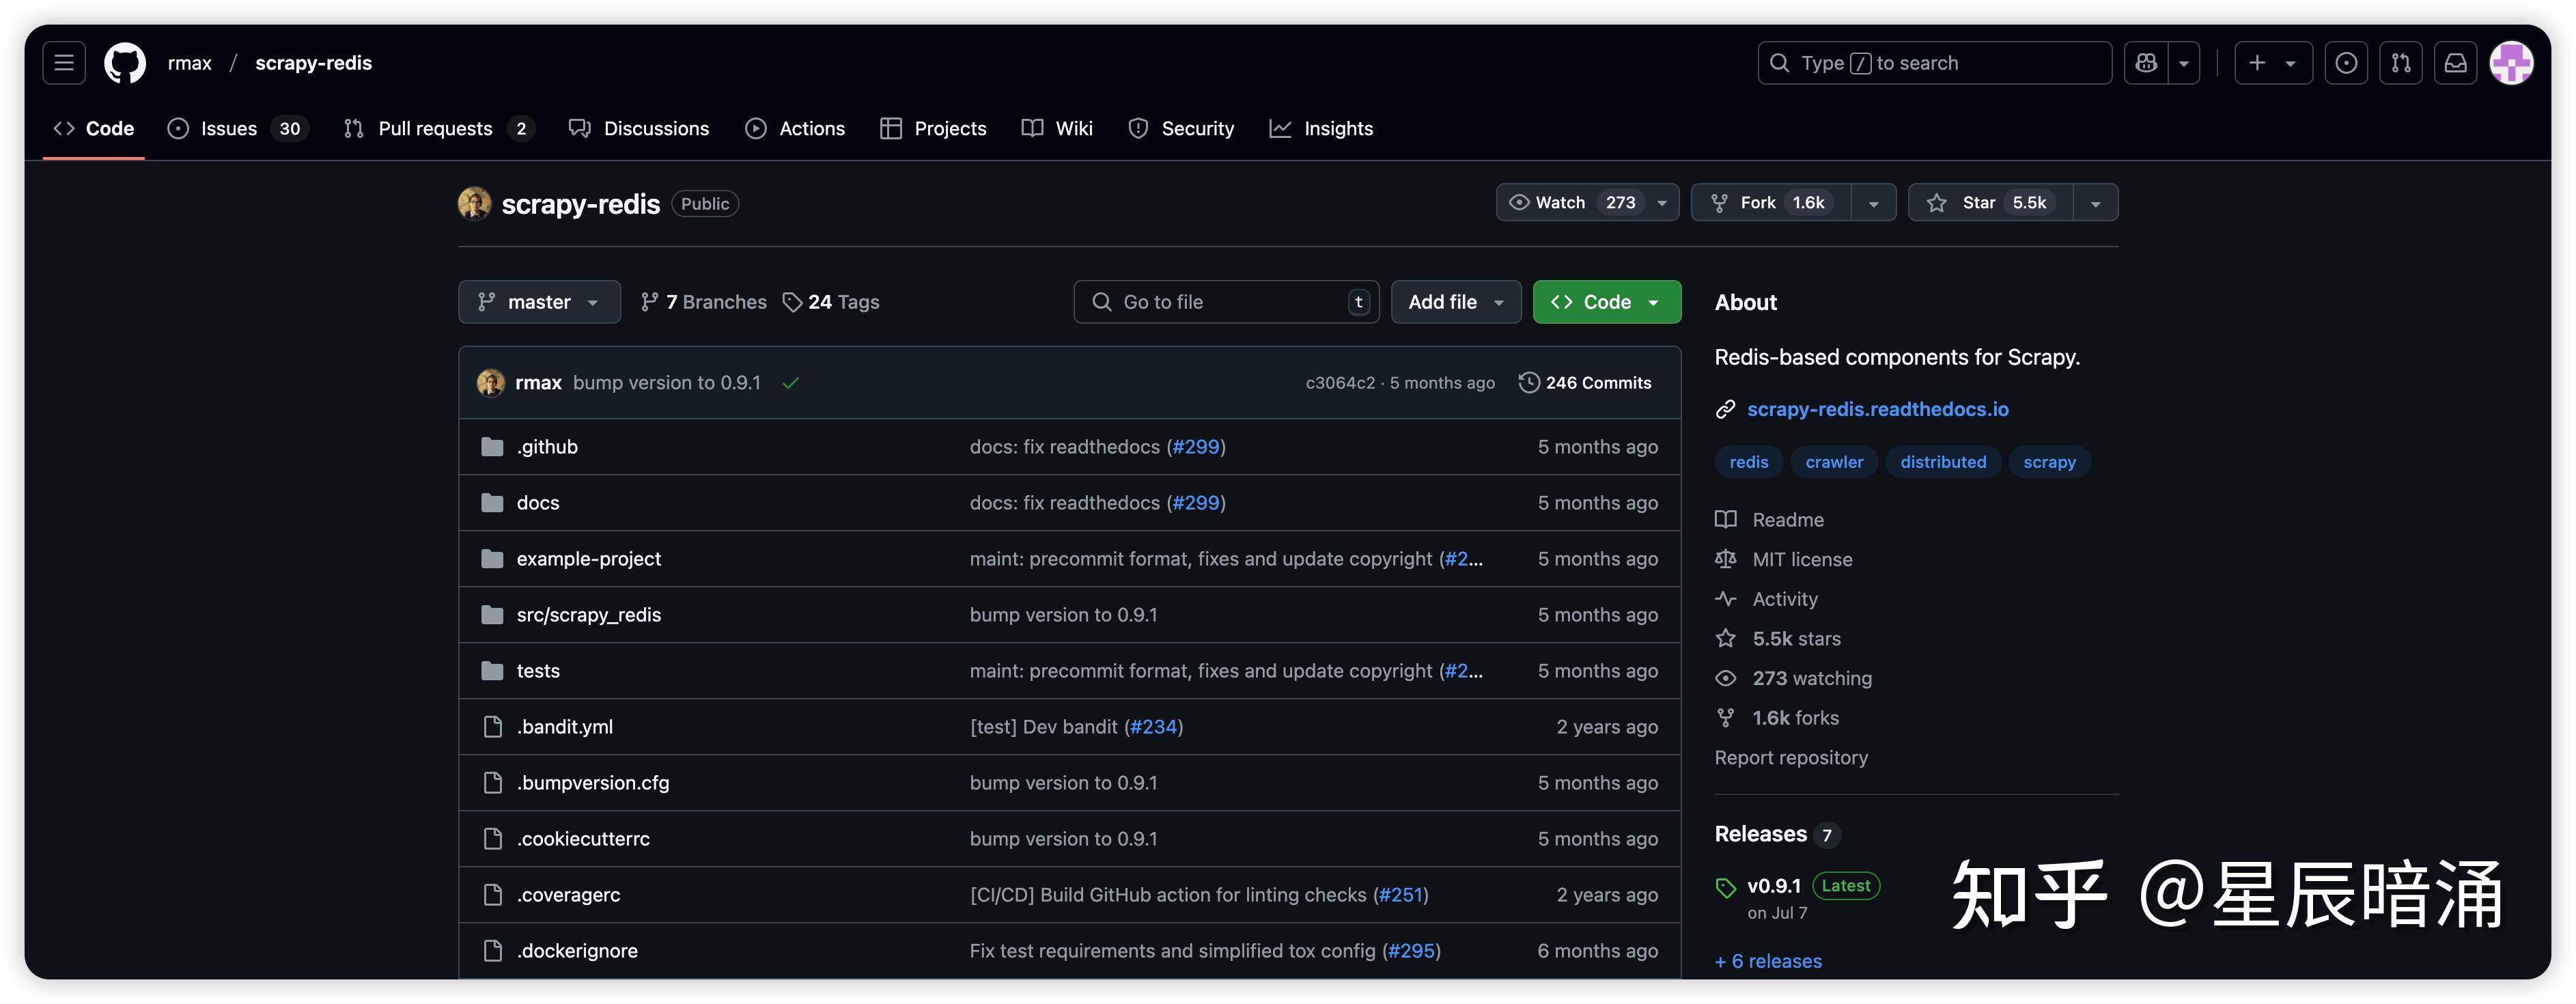The image size is (2576, 1004).
Task: Open pull requests icon in top bar
Action: [x=2401, y=63]
